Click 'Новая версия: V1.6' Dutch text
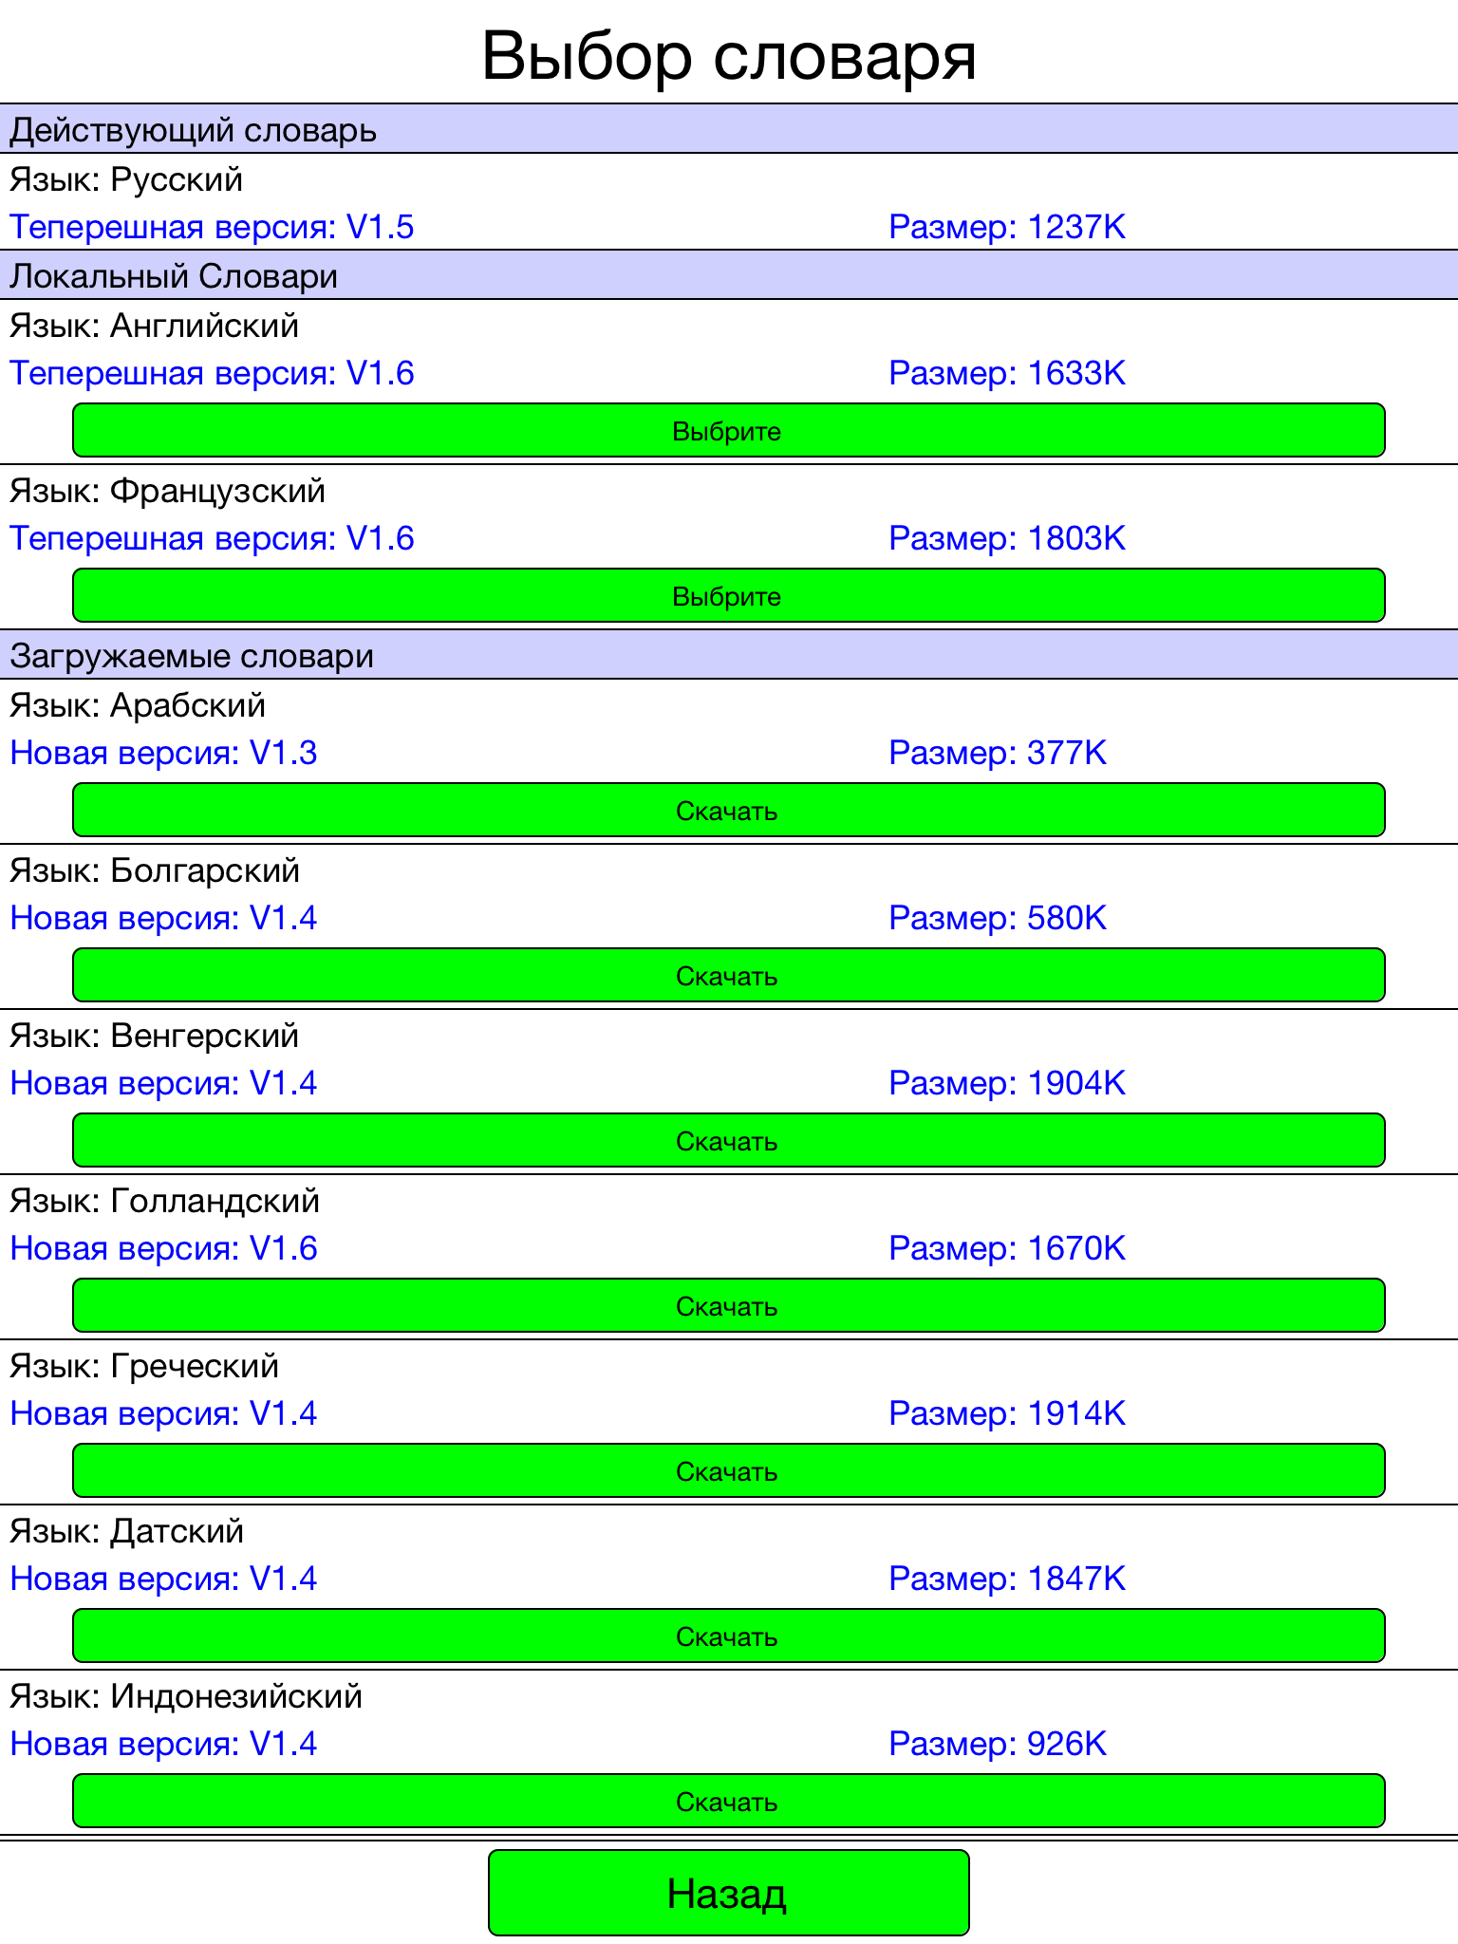 tap(163, 1248)
